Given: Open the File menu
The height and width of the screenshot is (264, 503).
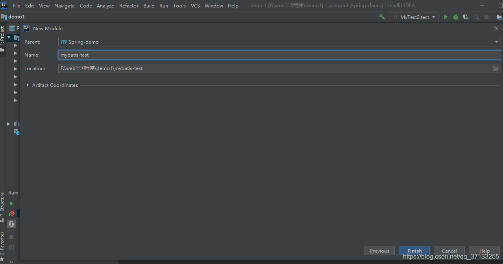Looking at the screenshot, I should tap(17, 5).
